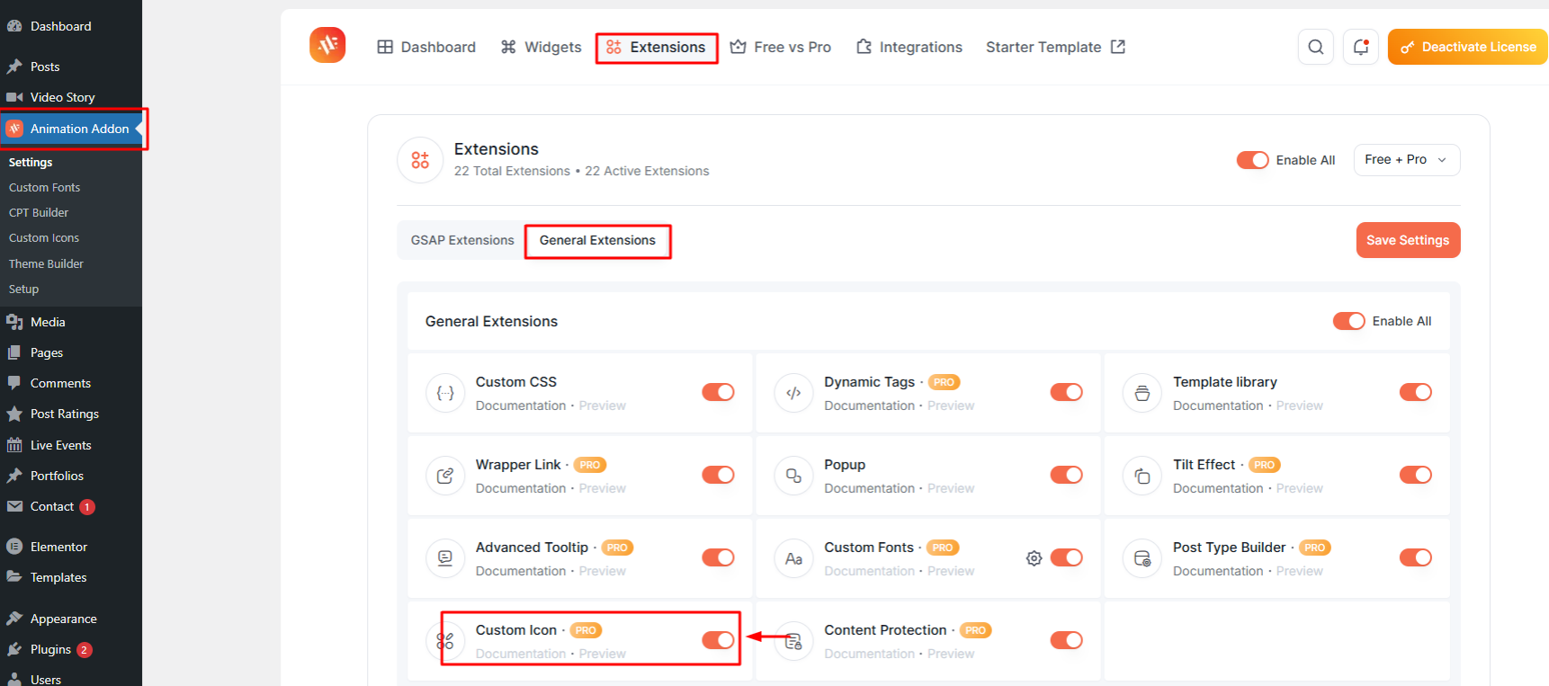Click the Appearance brush icon
Image resolution: width=1549 pixels, height=686 pixels.
click(14, 619)
